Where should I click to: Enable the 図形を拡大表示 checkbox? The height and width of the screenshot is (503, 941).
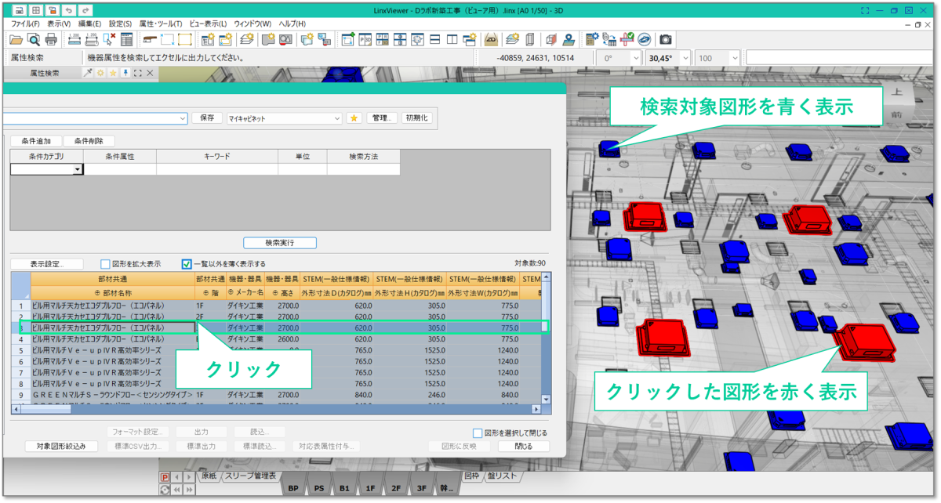tap(106, 264)
